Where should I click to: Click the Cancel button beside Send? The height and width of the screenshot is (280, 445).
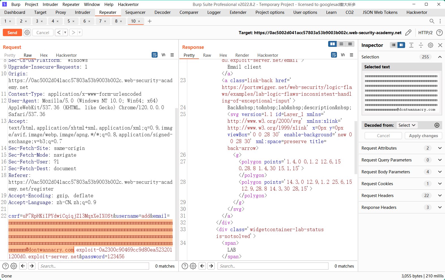click(43, 33)
